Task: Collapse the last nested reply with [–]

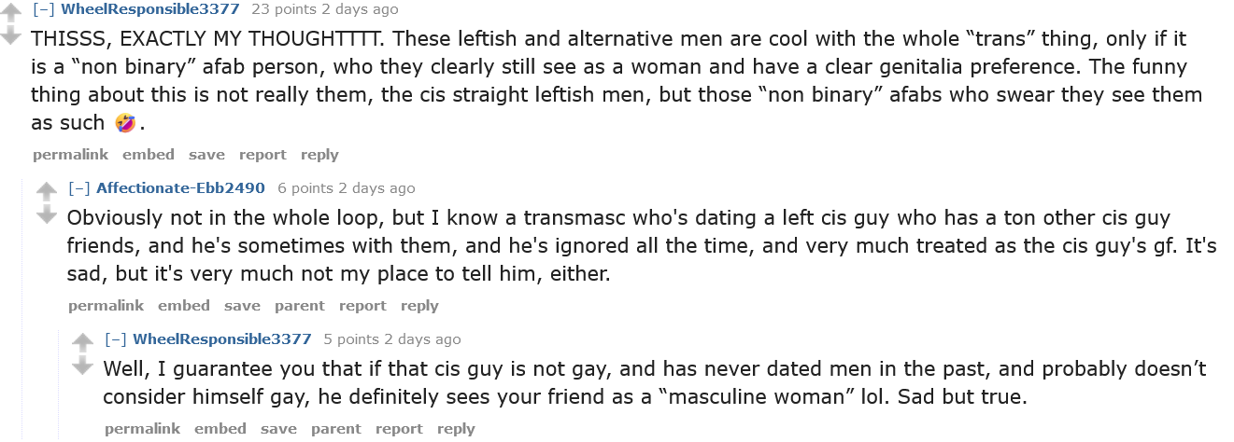Action: (x=115, y=338)
